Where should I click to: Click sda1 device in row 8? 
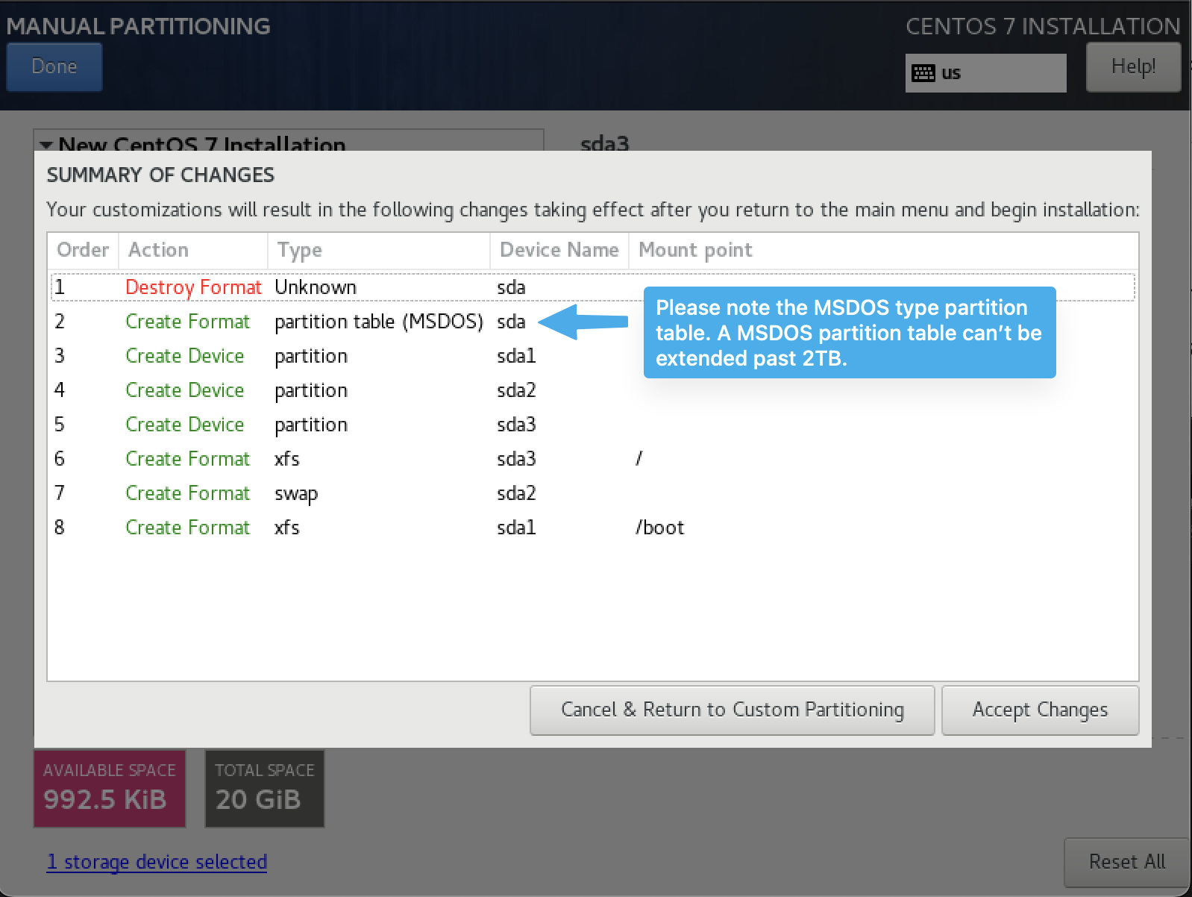tap(516, 528)
